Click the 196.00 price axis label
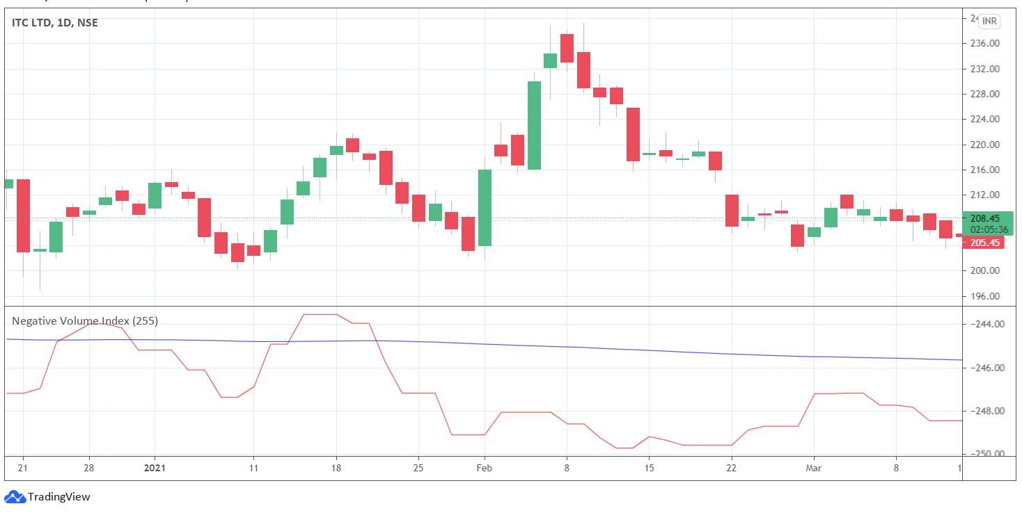 tap(984, 296)
